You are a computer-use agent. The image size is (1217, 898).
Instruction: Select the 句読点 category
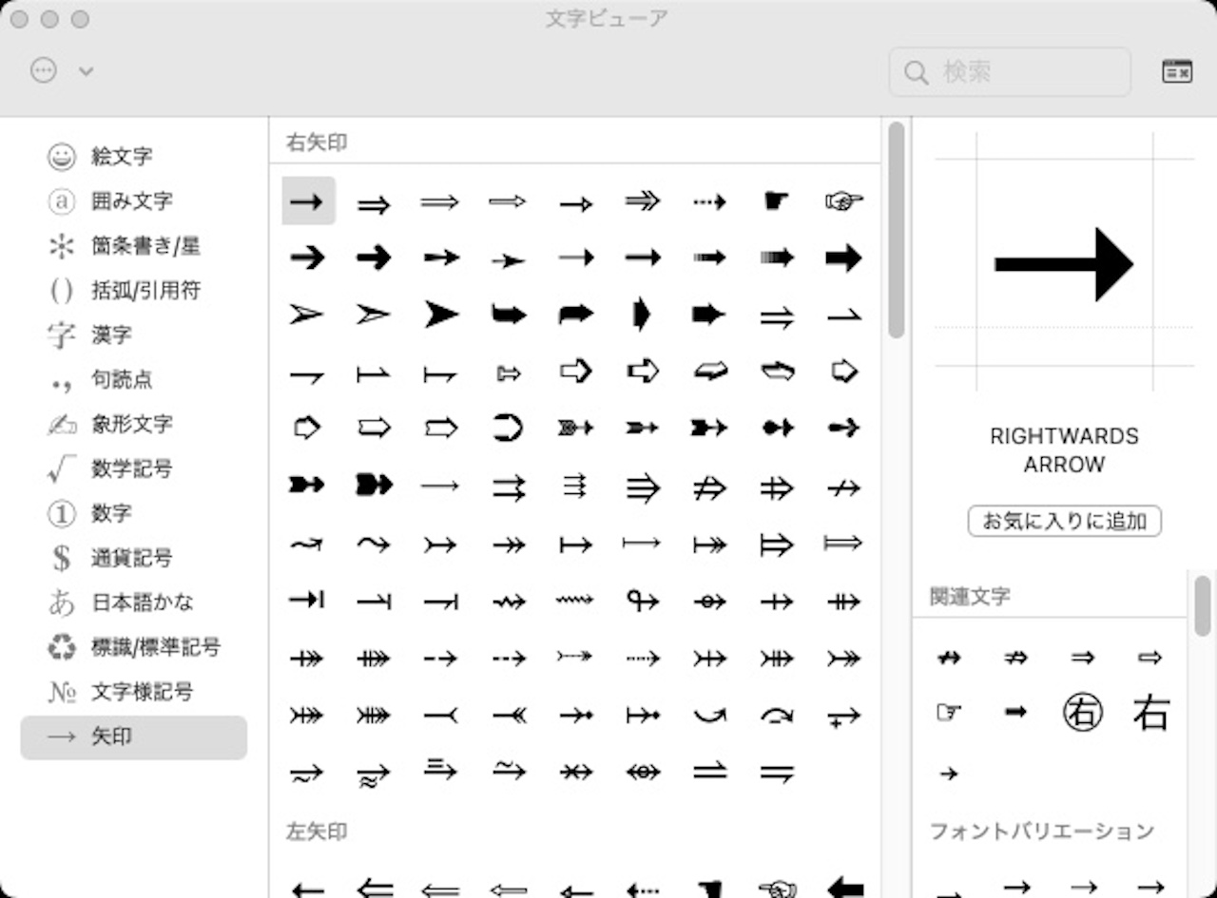pyautogui.click(x=133, y=379)
